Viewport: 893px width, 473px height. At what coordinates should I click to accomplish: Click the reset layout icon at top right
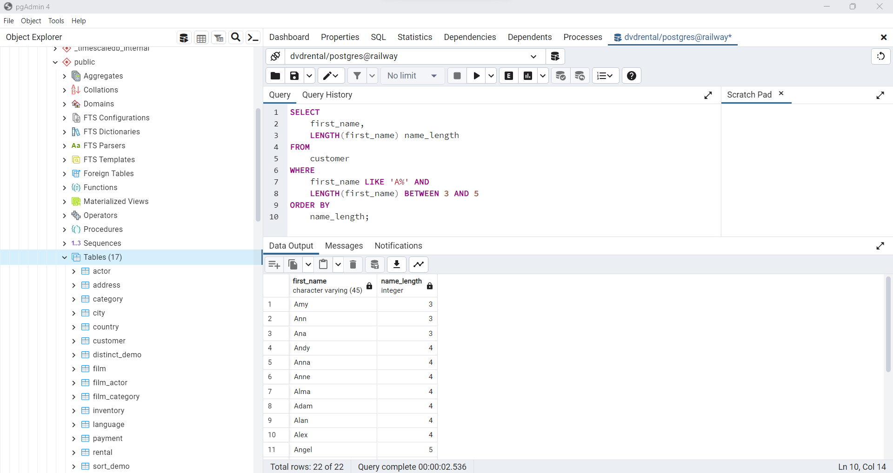coord(881,56)
